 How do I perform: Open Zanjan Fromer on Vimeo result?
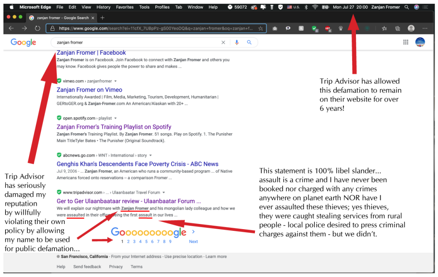[x=89, y=90]
